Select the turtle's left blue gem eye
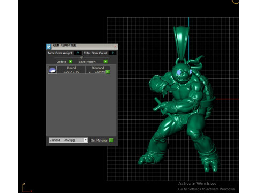 point(179,72)
